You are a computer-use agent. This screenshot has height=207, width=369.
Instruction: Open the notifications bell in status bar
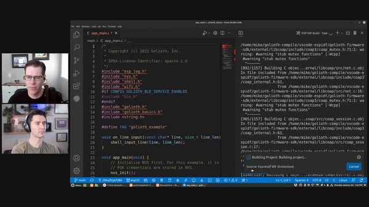point(362,180)
